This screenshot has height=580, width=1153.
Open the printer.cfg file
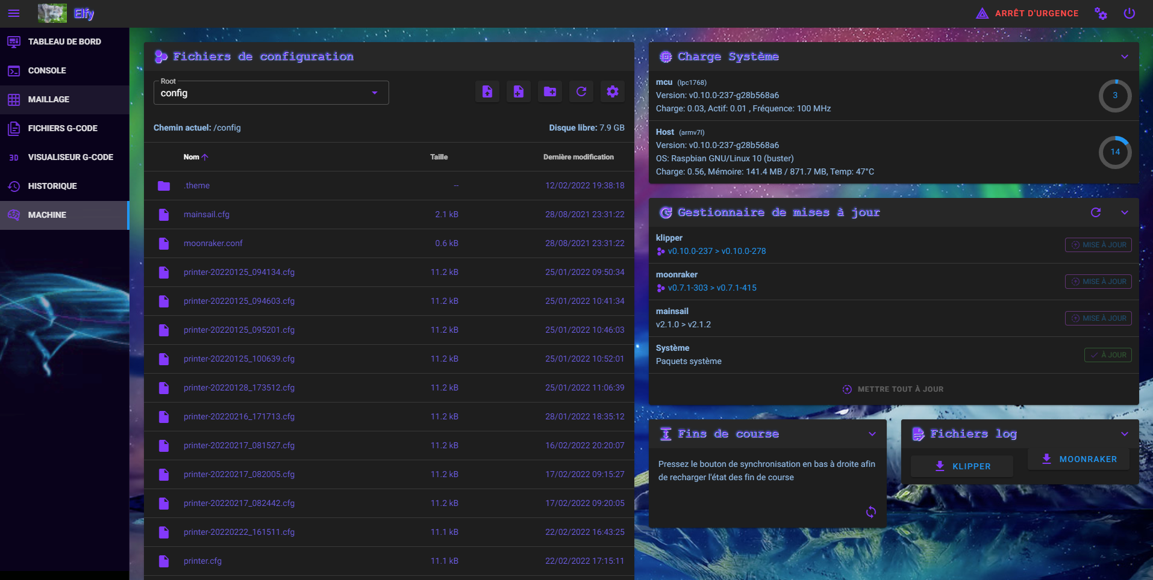[202, 561]
